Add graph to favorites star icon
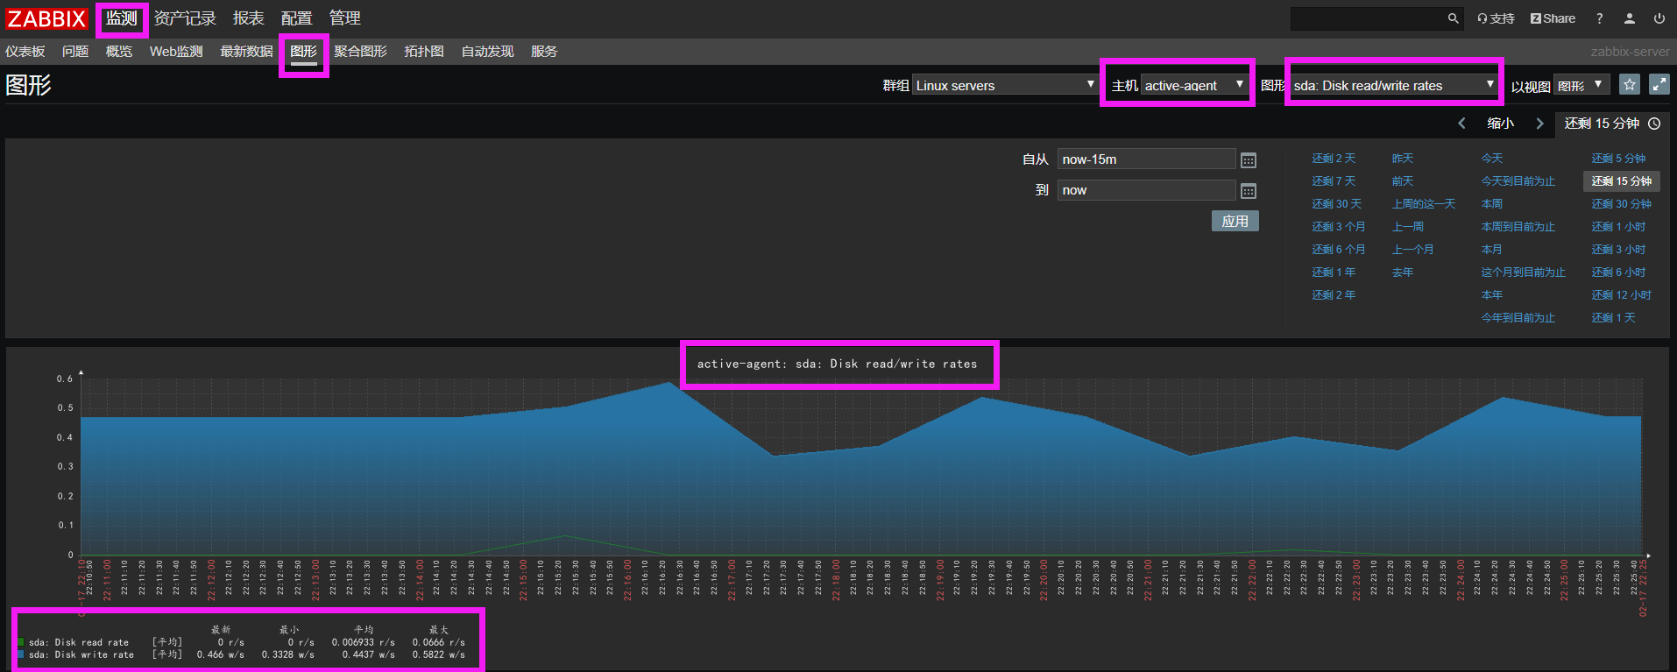 click(1630, 84)
